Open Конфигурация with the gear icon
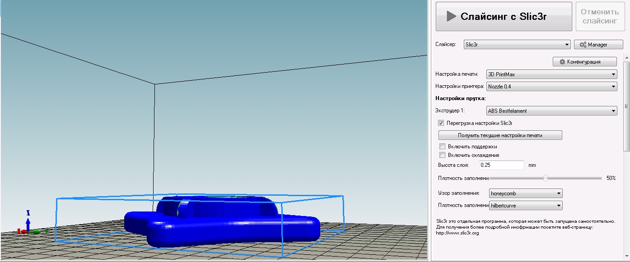The height and width of the screenshot is (262, 630). point(584,62)
